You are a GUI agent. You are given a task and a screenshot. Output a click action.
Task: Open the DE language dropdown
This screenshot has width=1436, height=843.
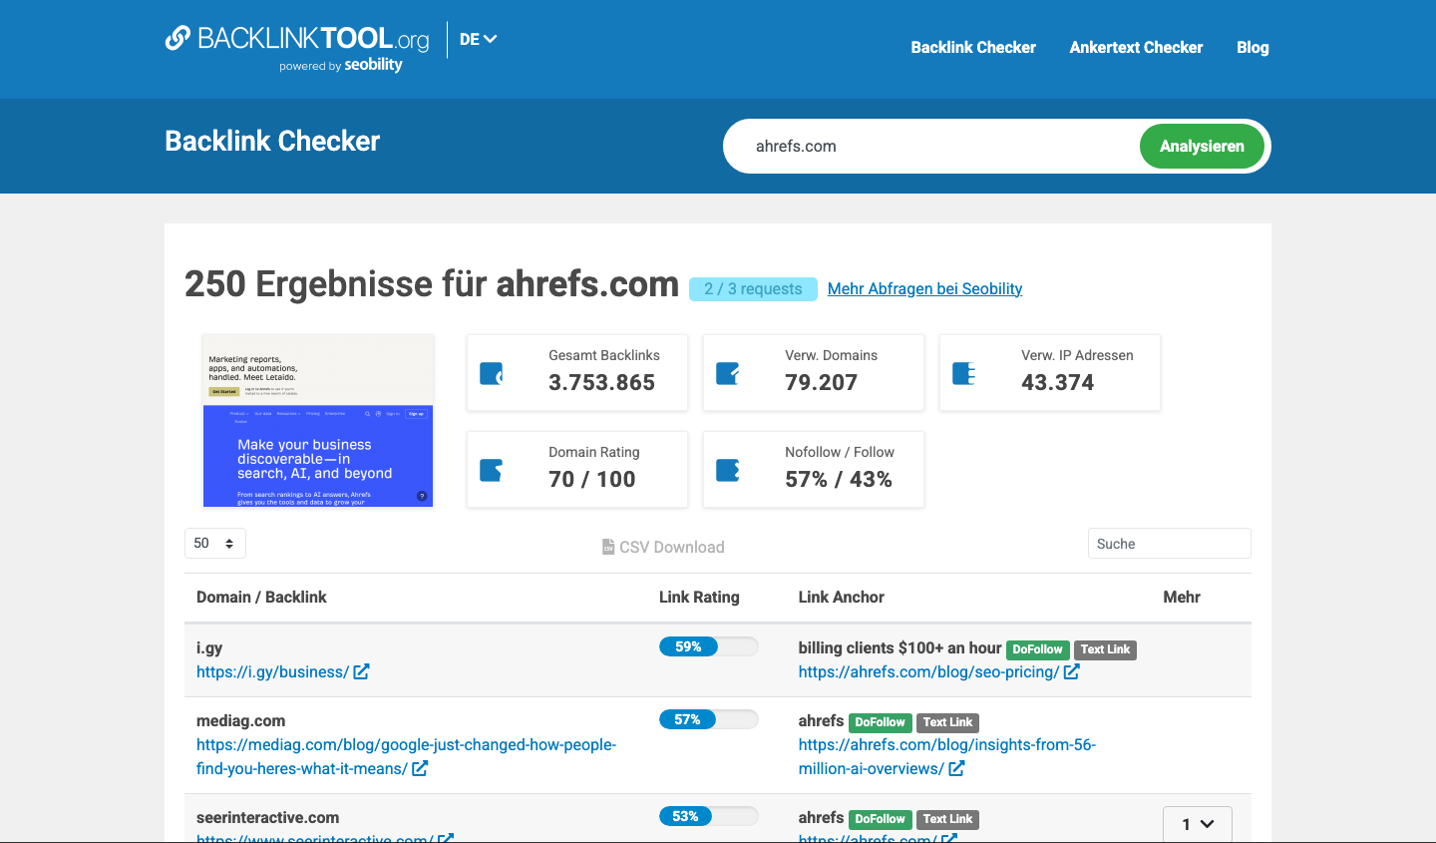click(x=478, y=39)
